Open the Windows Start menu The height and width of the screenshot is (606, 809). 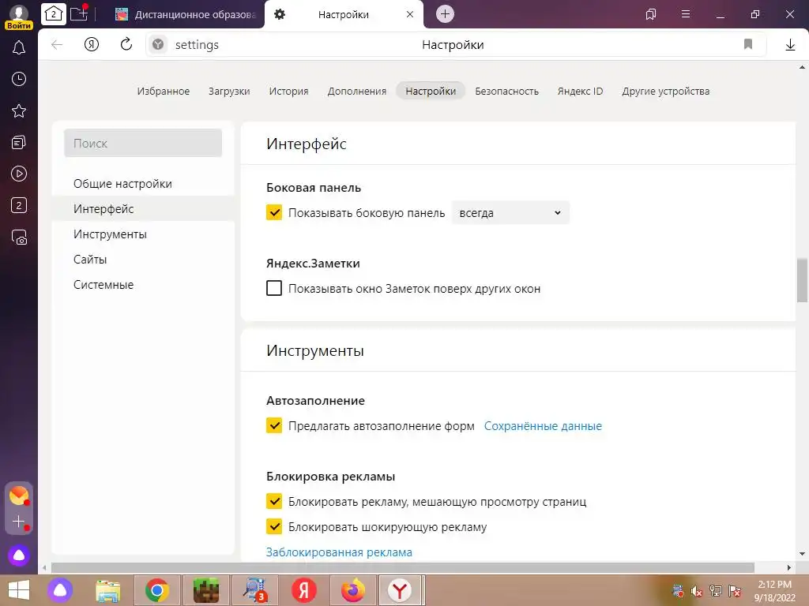coord(19,590)
